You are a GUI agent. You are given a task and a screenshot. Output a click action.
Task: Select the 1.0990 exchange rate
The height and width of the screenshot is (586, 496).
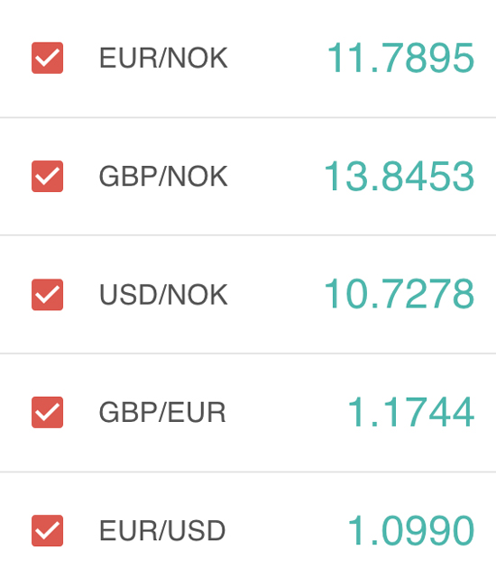(x=411, y=530)
